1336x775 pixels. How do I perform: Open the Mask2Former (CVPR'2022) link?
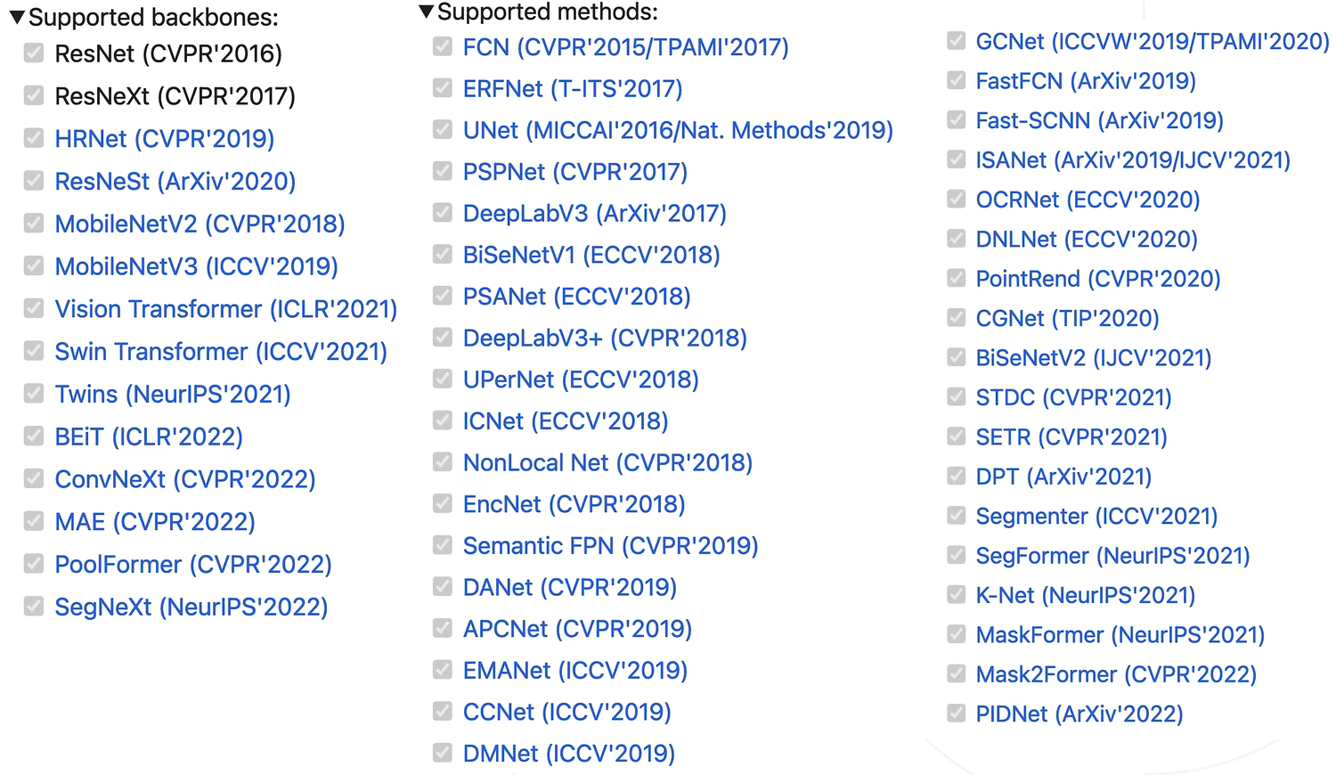1116,674
